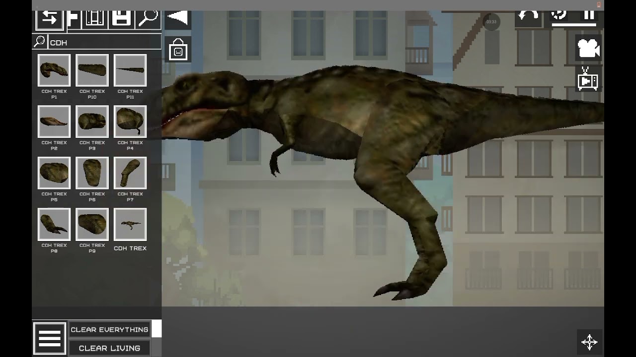Select the CDH TREX P8 foot part

[x=54, y=224]
